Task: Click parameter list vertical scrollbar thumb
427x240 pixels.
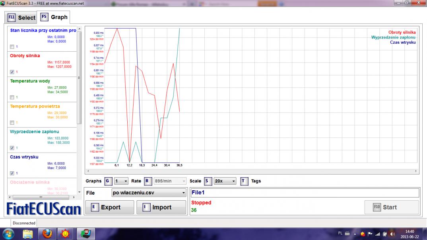Action: 79,77
